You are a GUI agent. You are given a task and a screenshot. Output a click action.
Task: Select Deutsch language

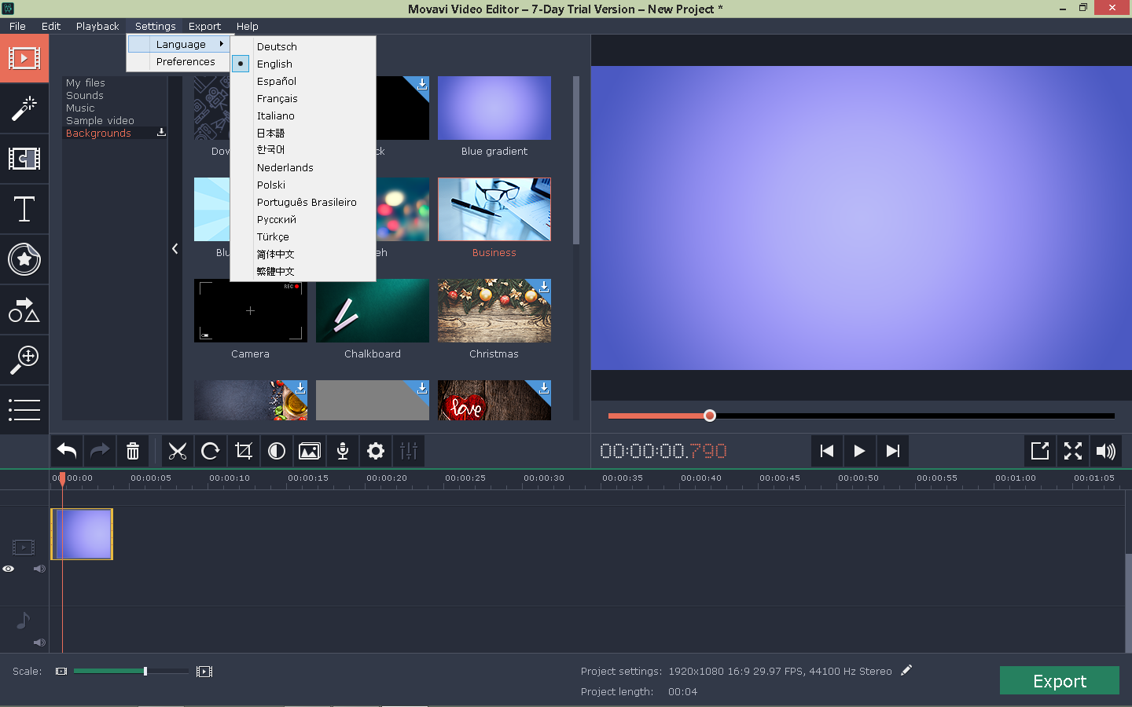point(277,46)
